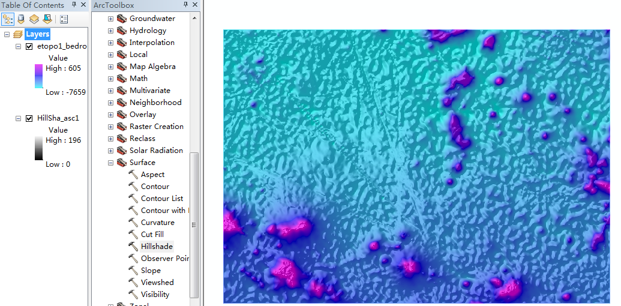Expand the Neighborhood toolset

(x=110, y=103)
